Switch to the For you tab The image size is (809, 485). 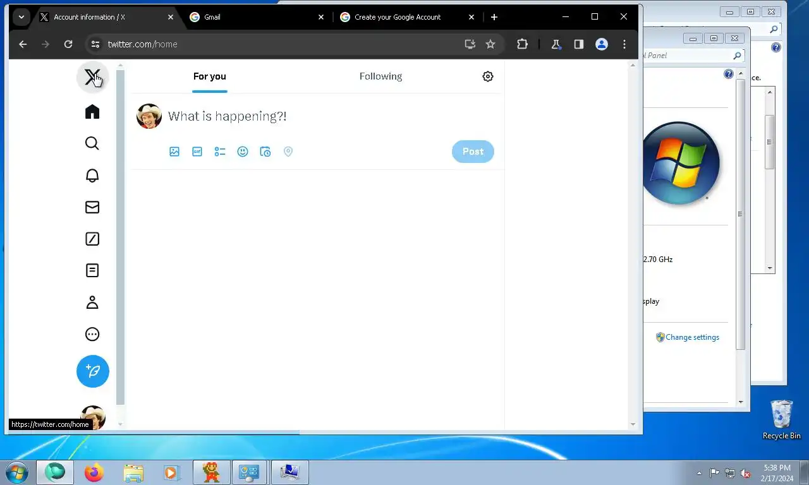click(210, 76)
